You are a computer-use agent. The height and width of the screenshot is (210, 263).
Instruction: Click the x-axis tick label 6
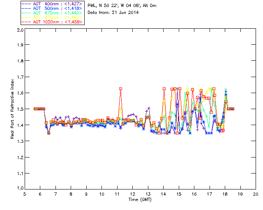(x=40, y=194)
